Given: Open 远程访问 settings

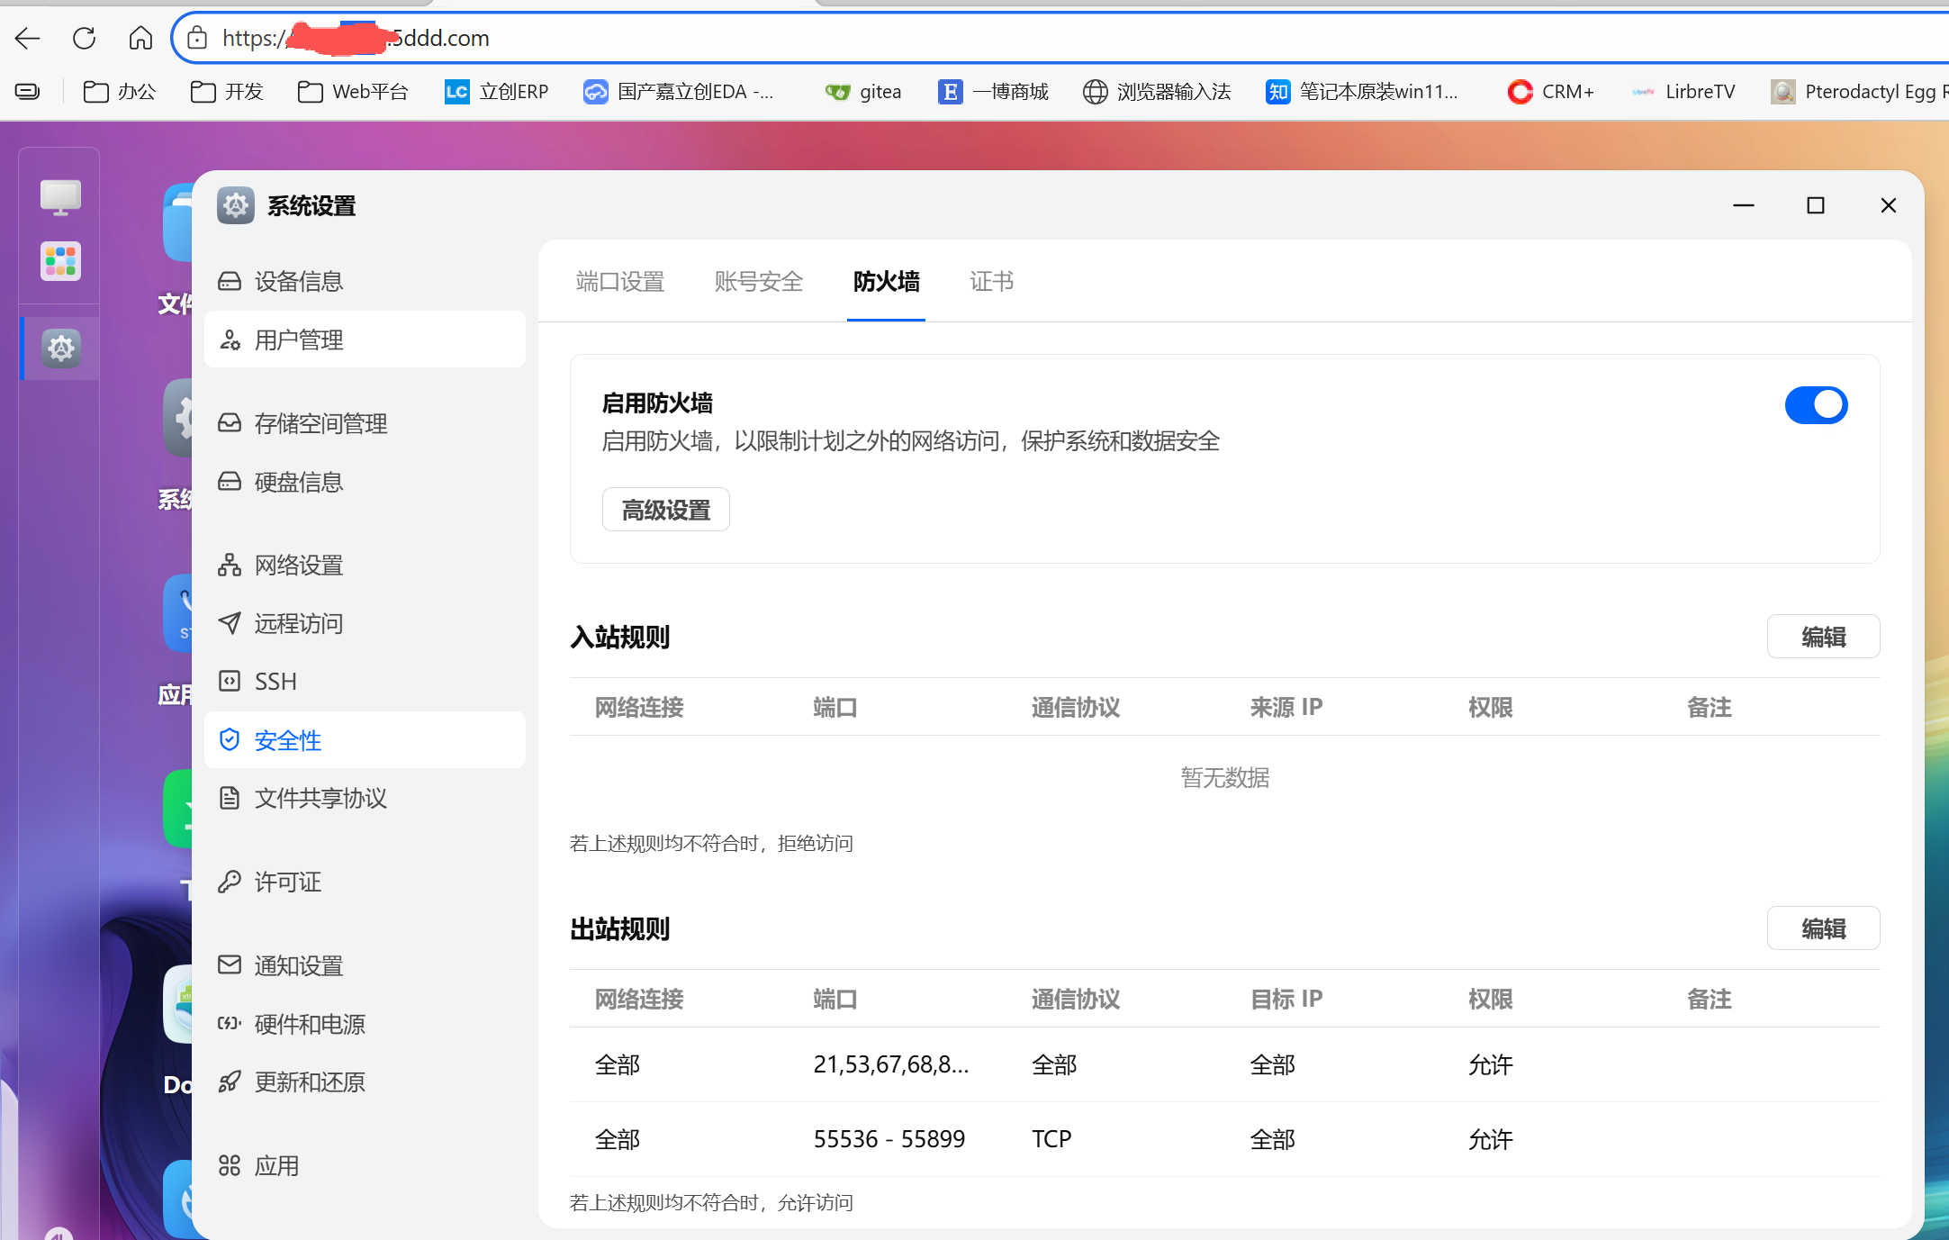Looking at the screenshot, I should pos(298,623).
